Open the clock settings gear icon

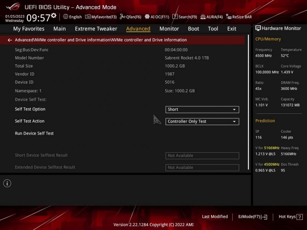point(54,15)
